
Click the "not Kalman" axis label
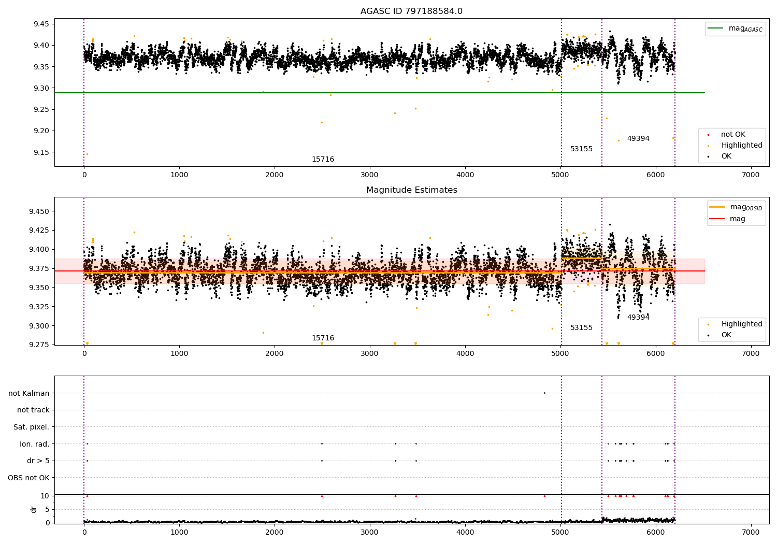point(29,393)
